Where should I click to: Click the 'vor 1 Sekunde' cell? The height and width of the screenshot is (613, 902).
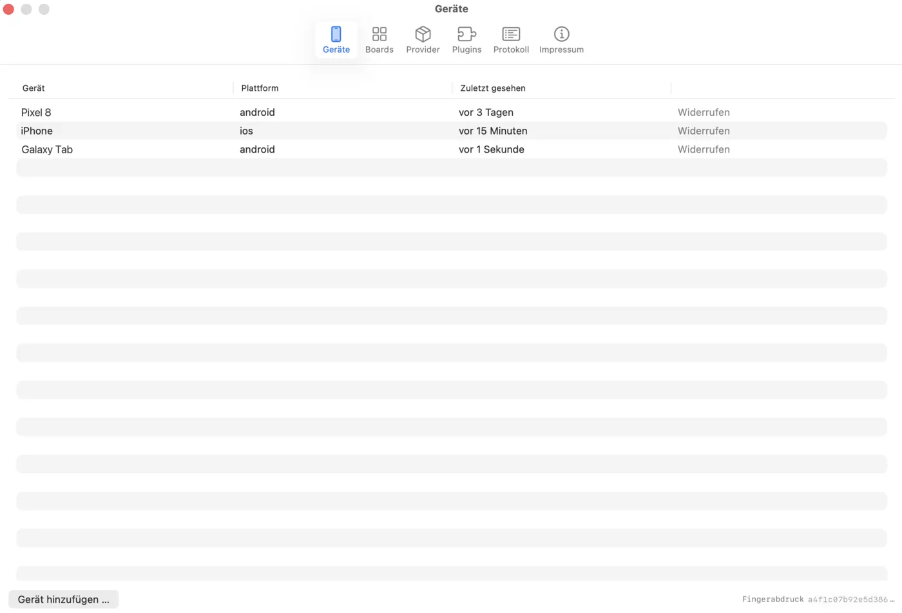(492, 149)
